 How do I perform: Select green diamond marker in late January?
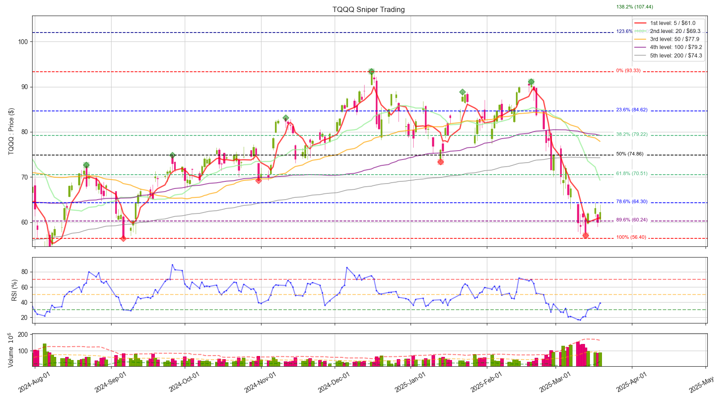pos(463,92)
